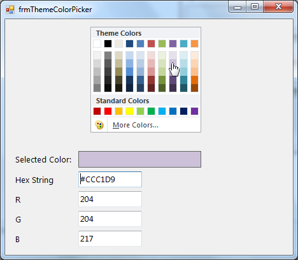This screenshot has width=298, height=260.
Task: Maximize the frmThemeColorPicker window
Action: point(255,6)
